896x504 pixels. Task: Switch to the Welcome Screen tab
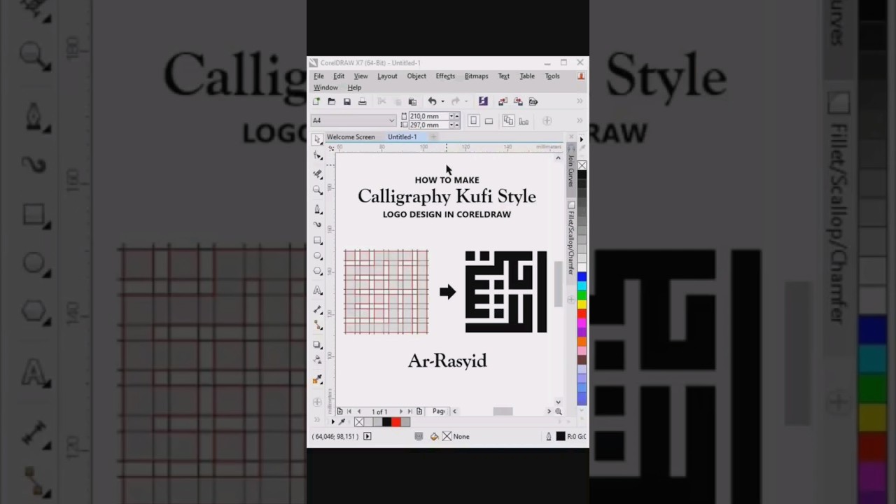351,137
